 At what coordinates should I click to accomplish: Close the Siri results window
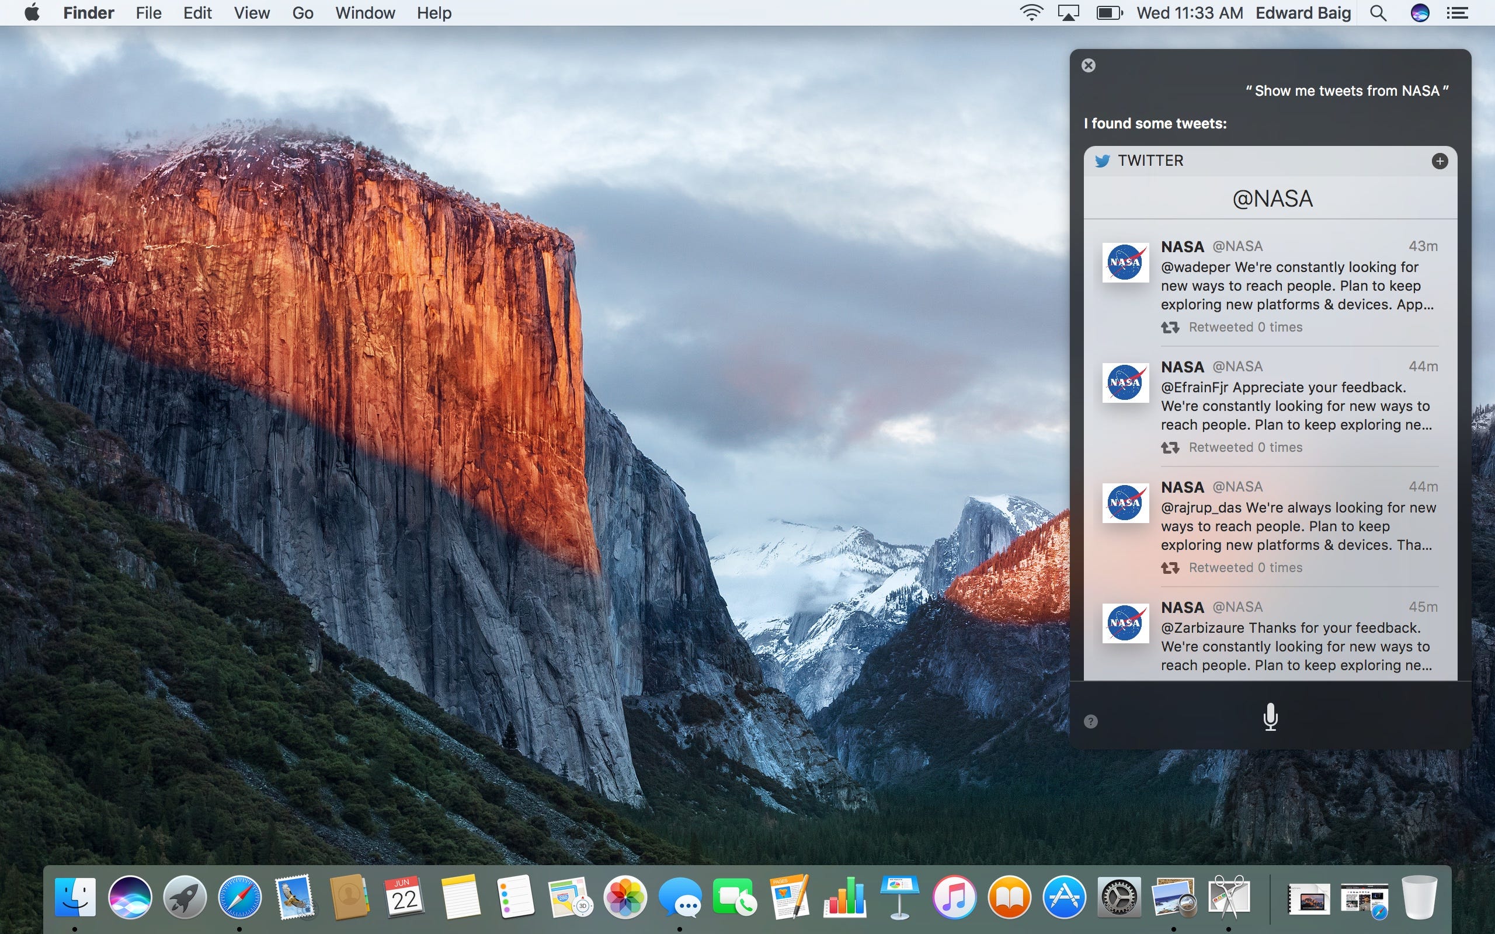coord(1089,65)
